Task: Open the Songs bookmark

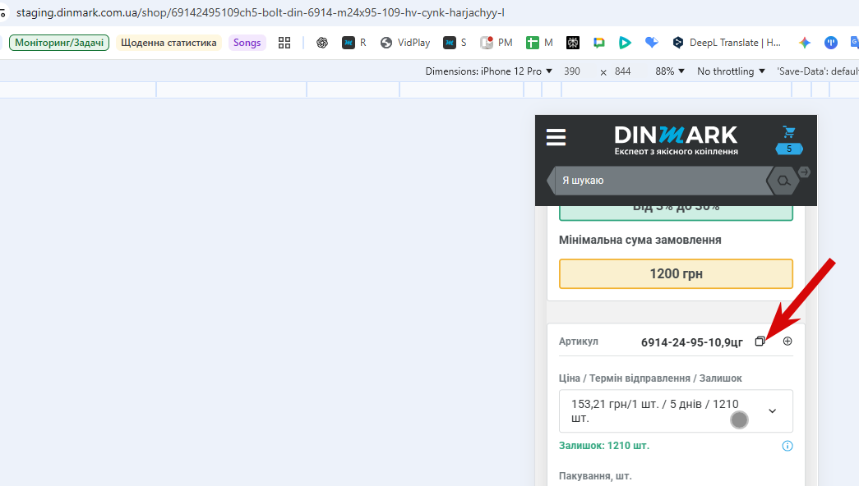Action: (247, 43)
